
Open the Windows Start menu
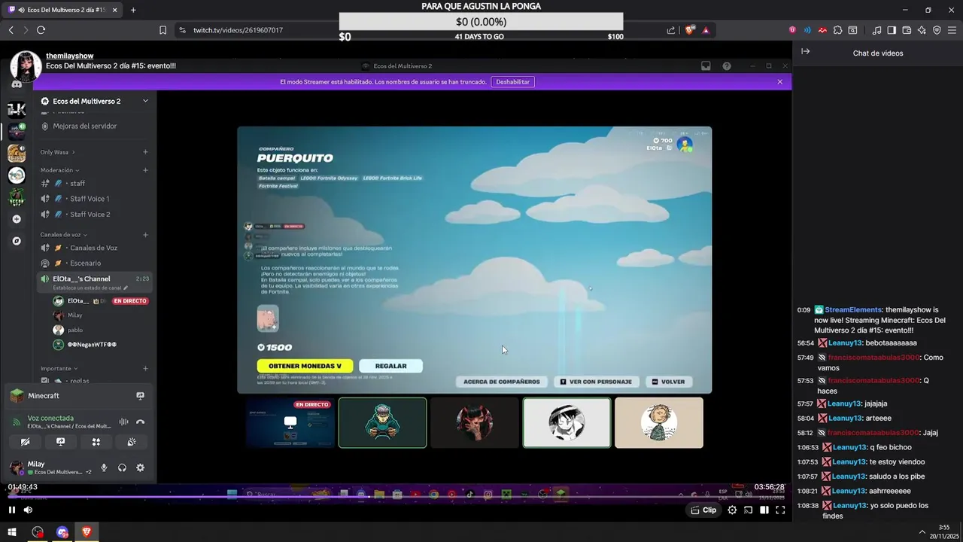point(12,532)
